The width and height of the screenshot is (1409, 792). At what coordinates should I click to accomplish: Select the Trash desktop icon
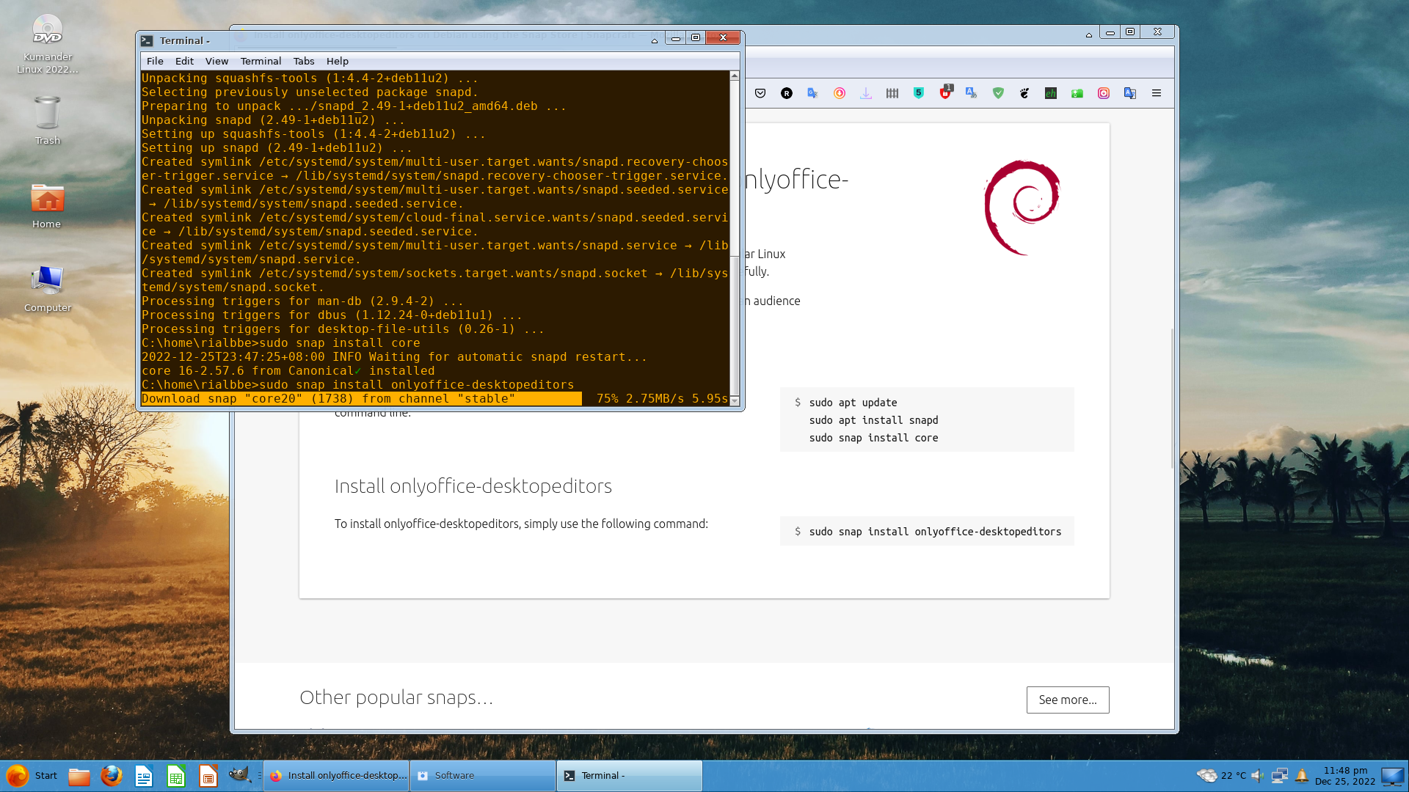[47, 120]
